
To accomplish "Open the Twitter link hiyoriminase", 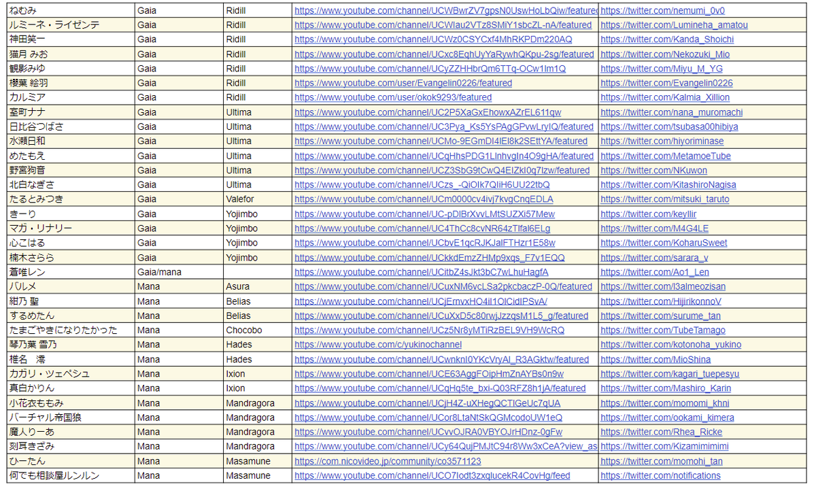I will coord(662,141).
